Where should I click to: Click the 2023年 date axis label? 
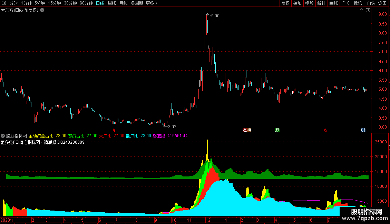point(7,220)
